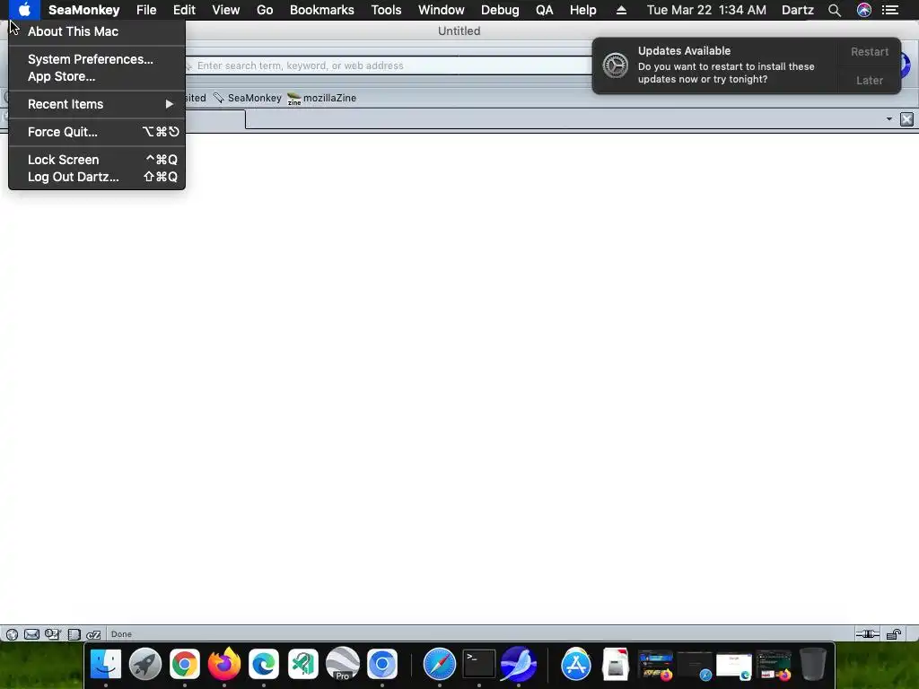This screenshot has height=689, width=919.
Task: Open Launchpad from the Dock
Action: click(144, 665)
